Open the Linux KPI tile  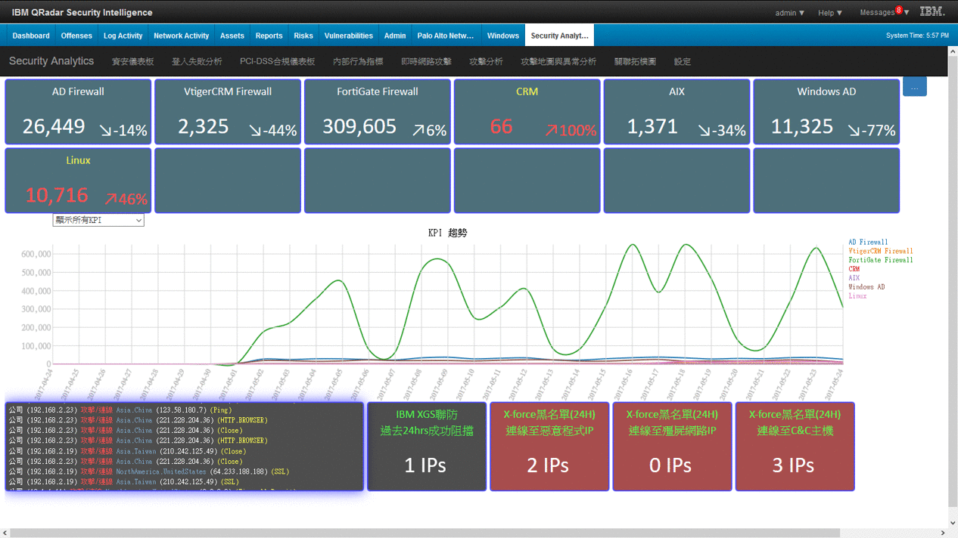click(78, 181)
